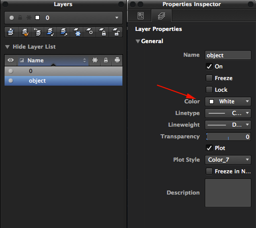
Task: Enable the Freeze checkbox
Action: (209, 78)
